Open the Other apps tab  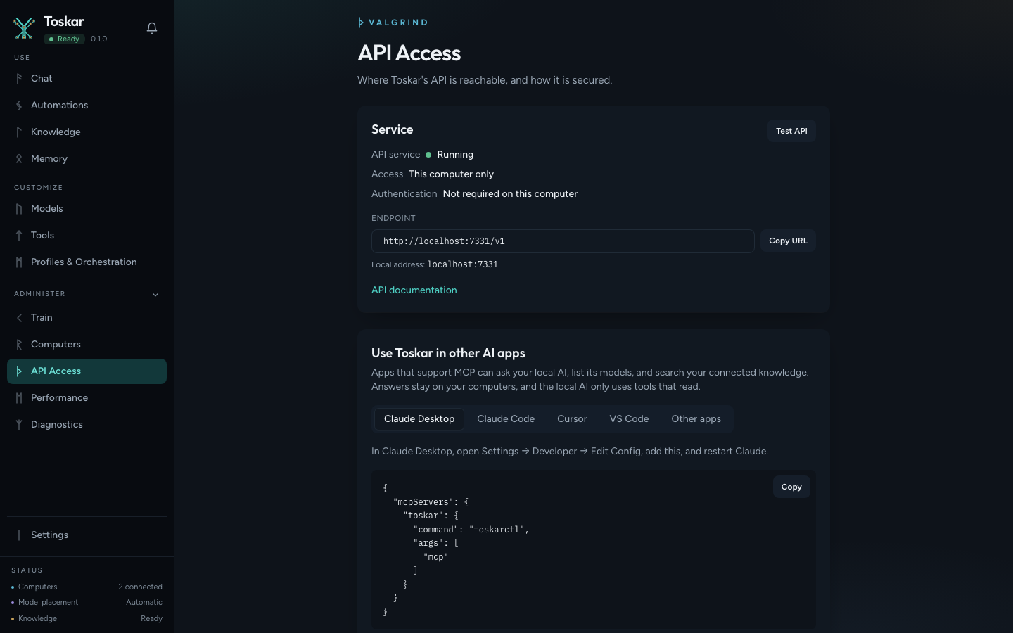click(696, 419)
